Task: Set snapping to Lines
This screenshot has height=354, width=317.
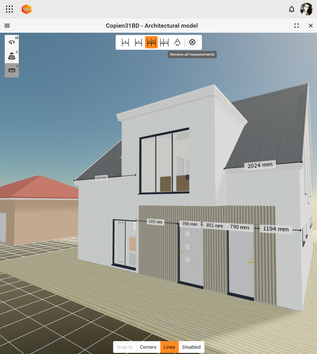Action: click(x=169, y=347)
